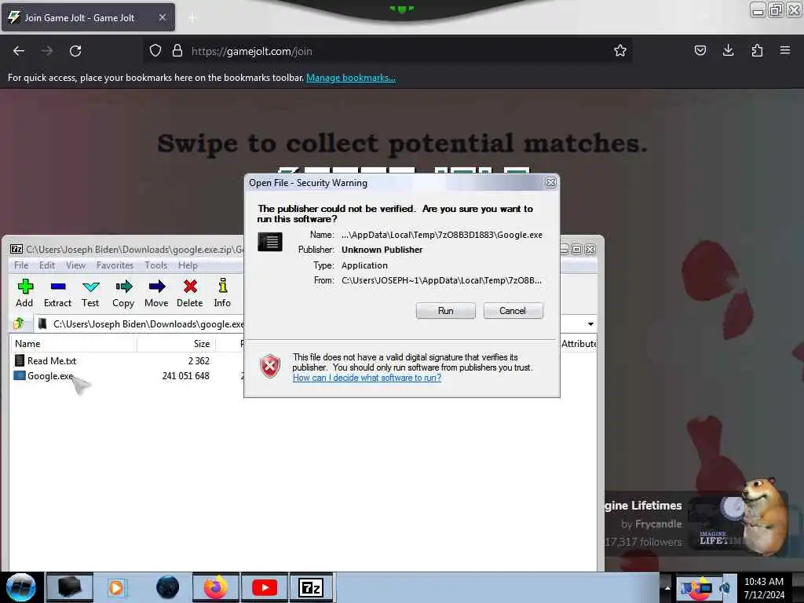This screenshot has width=804, height=603.
Task: Show site security padlock info
Action: 177,51
